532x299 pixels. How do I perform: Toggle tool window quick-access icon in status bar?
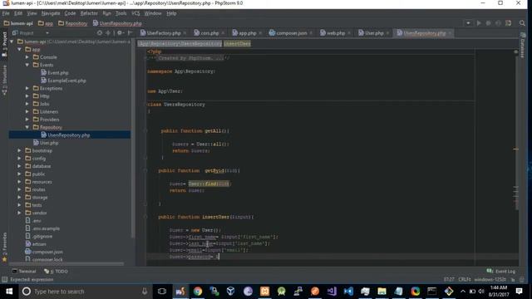pyautogui.click(x=4, y=280)
